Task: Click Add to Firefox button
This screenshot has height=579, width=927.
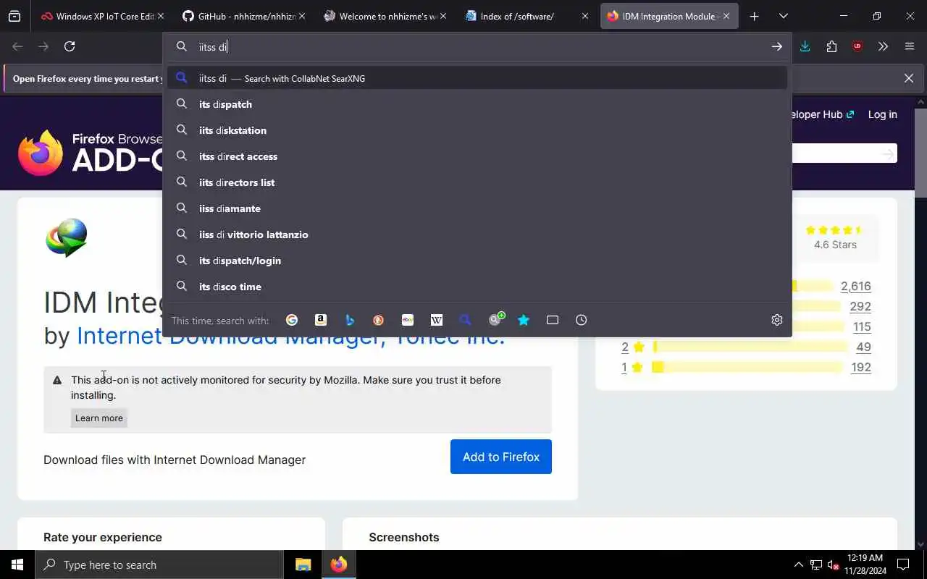Action: pyautogui.click(x=501, y=457)
